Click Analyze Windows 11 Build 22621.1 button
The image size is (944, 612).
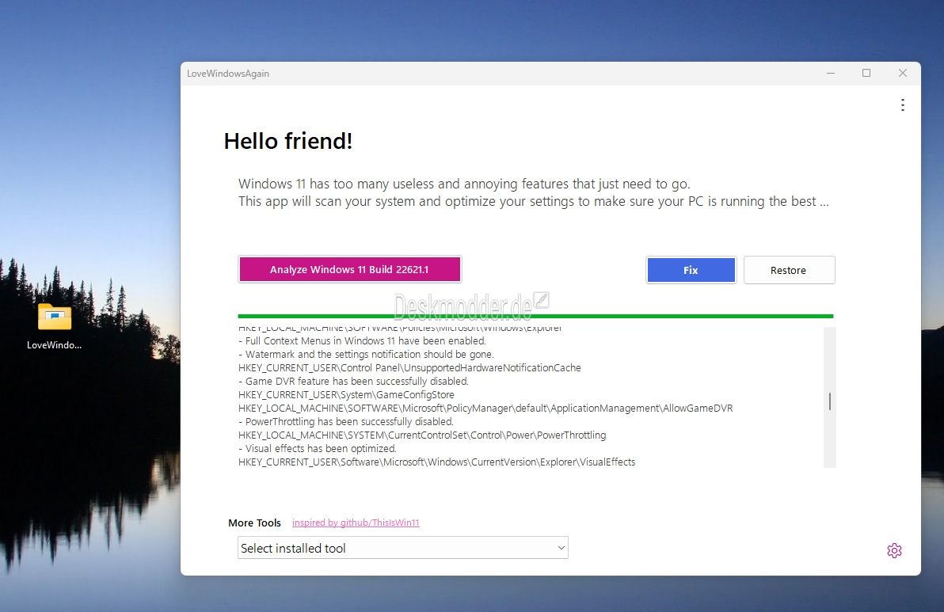[x=350, y=270]
